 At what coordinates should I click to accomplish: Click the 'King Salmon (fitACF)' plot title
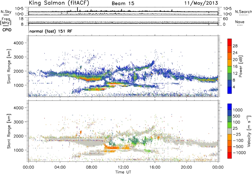pos(59,3)
